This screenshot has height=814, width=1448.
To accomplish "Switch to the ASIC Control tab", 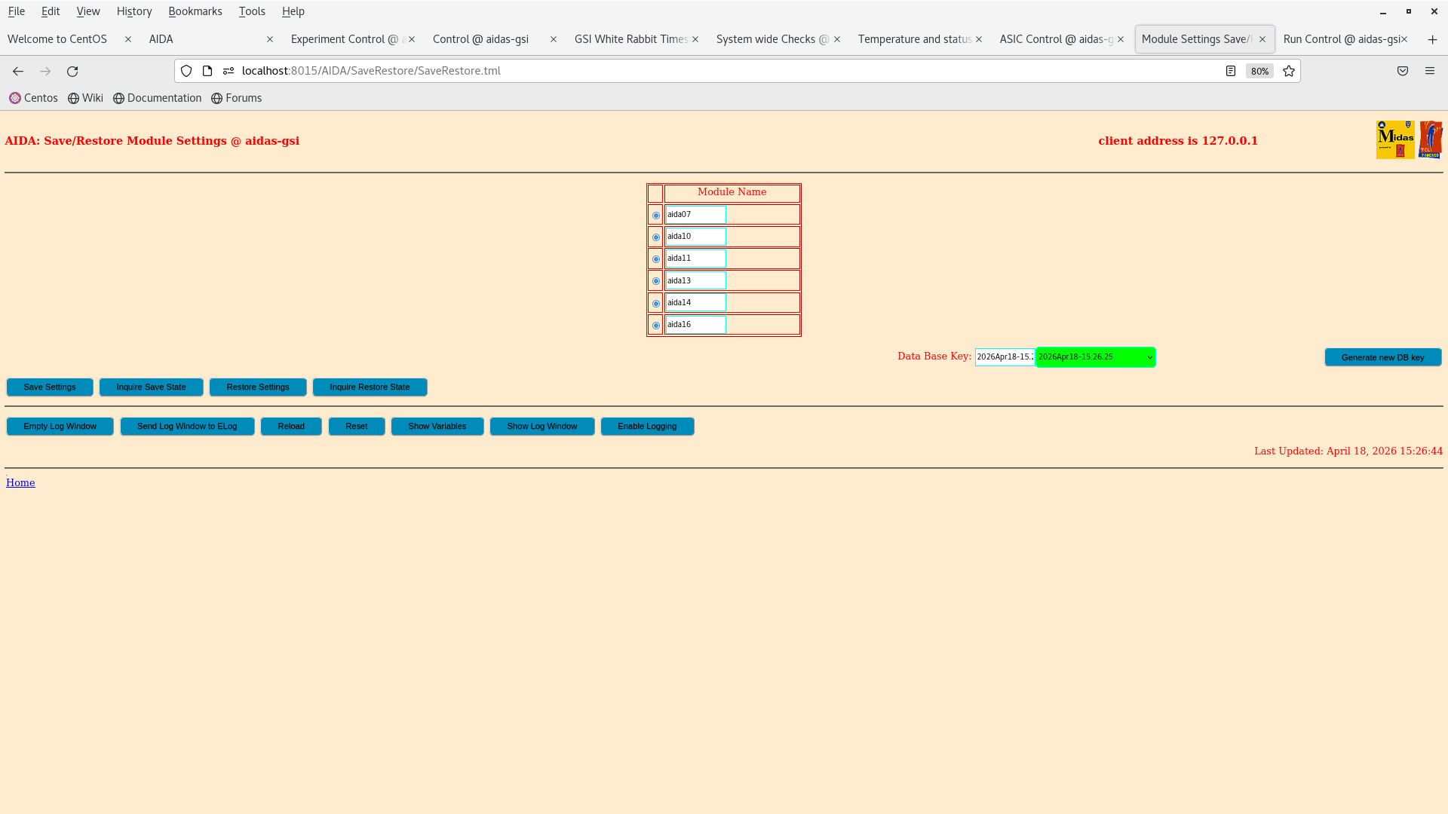I will 1054,38.
